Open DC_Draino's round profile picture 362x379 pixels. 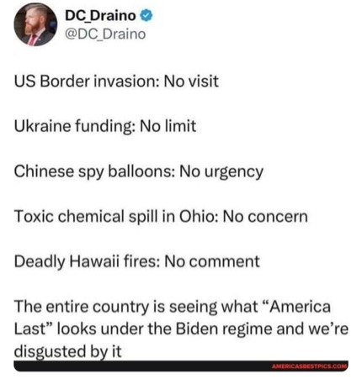[35, 24]
